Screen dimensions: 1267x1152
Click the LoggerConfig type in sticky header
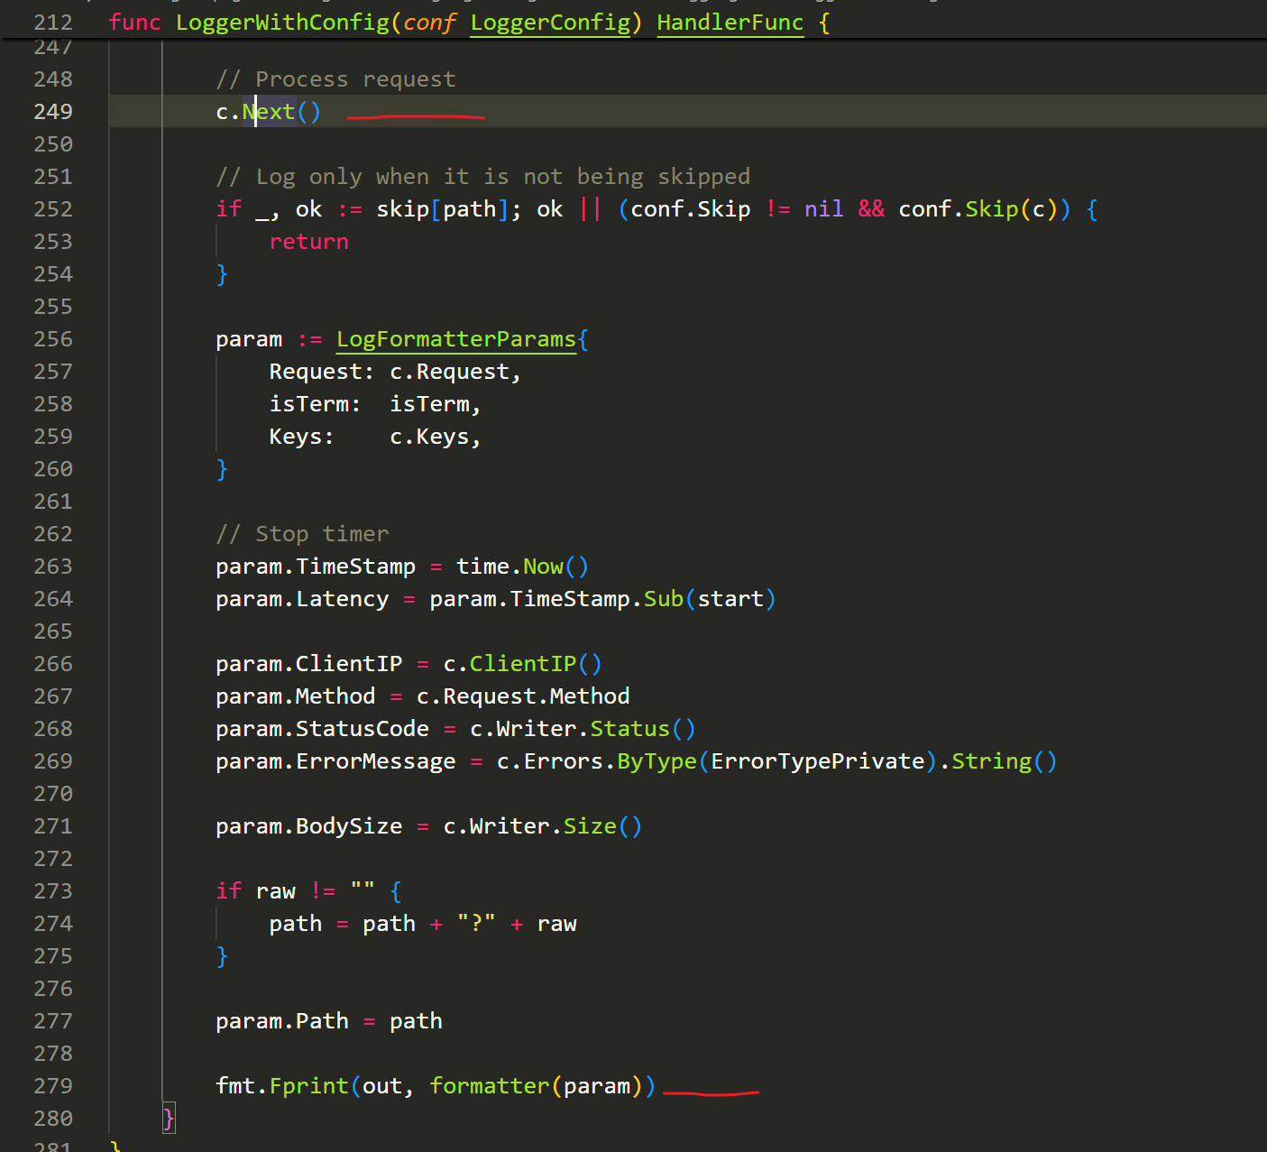click(x=550, y=23)
